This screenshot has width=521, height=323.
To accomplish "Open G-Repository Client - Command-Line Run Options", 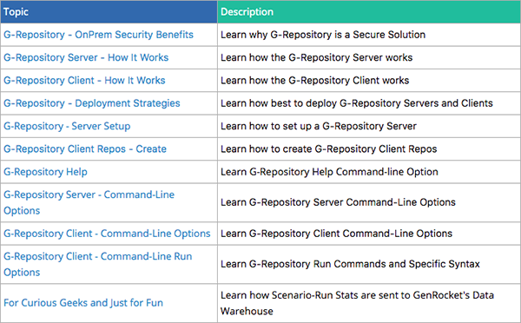I will tap(97, 264).
